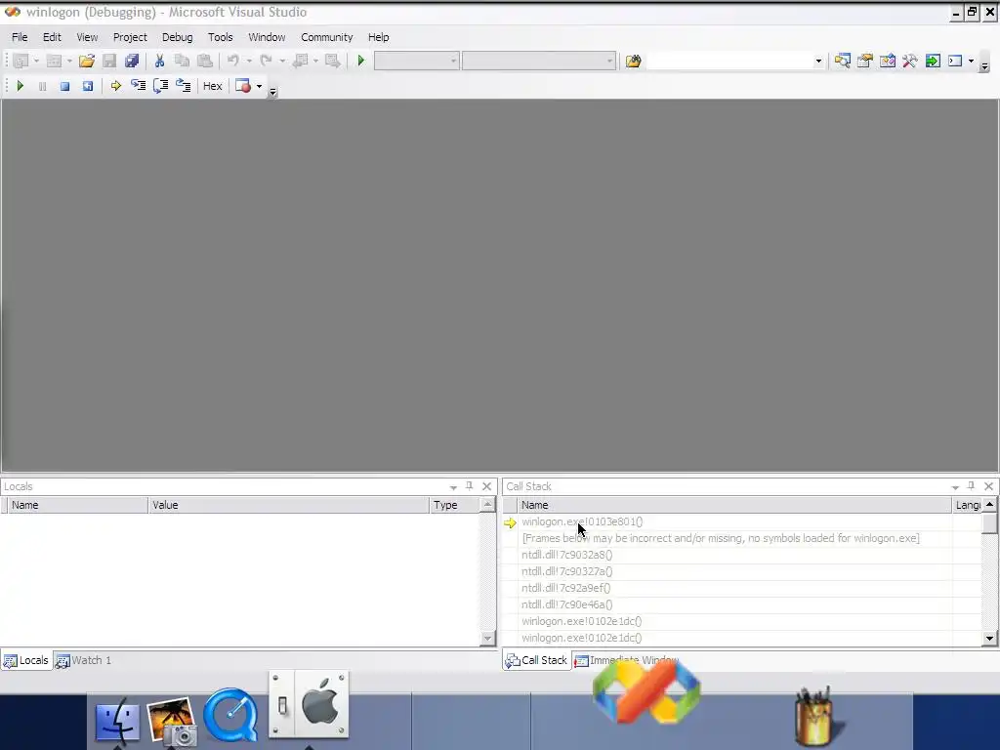Click the Type column header in Locals
The width and height of the screenshot is (1000, 750).
click(454, 505)
